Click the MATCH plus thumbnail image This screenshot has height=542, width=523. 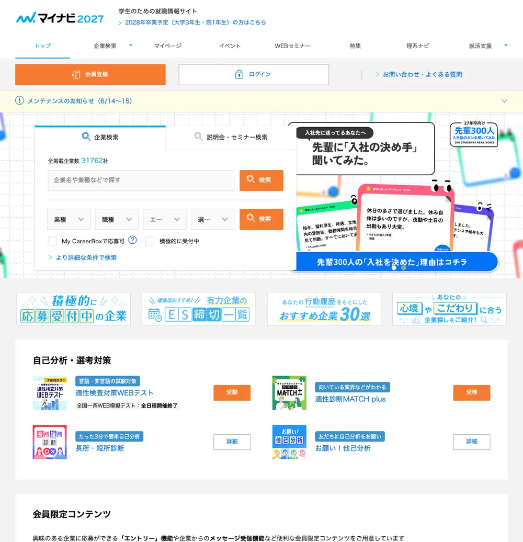[x=290, y=393]
